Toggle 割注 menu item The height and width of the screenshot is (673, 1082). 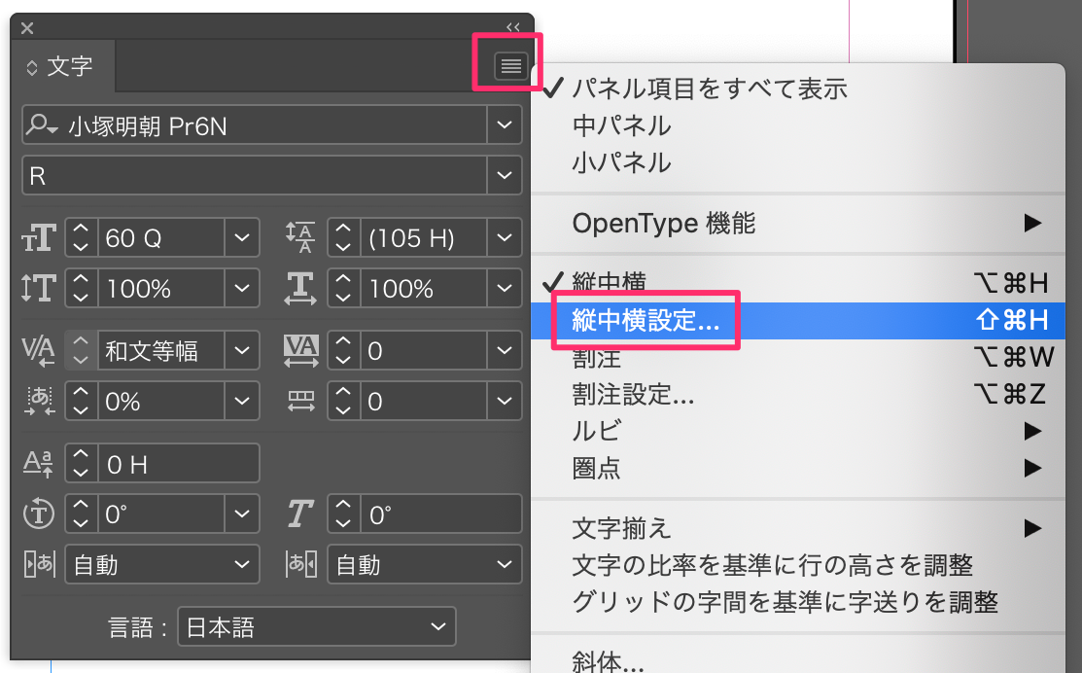(798, 358)
